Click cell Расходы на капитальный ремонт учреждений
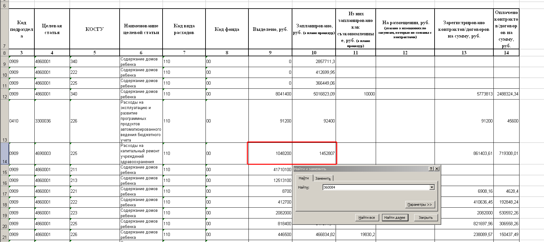 tap(141, 153)
